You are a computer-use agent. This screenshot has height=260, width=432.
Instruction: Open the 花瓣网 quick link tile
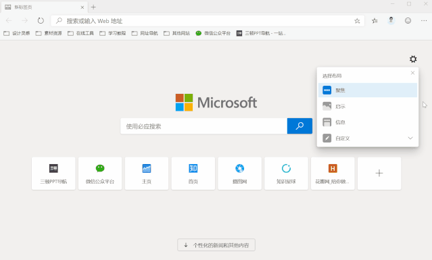coord(333,174)
